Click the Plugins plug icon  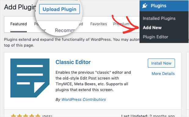click(x=145, y=6)
